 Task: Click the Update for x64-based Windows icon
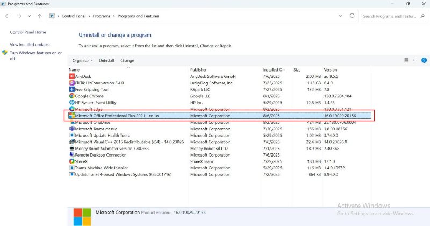tap(72, 175)
